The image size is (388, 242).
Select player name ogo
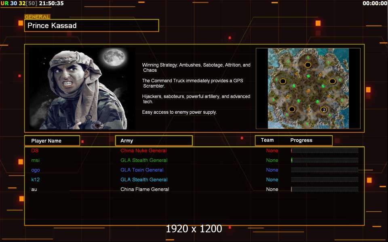tap(36, 170)
